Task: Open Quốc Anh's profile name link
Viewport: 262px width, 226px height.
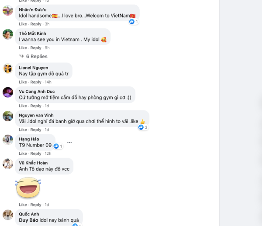Action: pyautogui.click(x=29, y=214)
